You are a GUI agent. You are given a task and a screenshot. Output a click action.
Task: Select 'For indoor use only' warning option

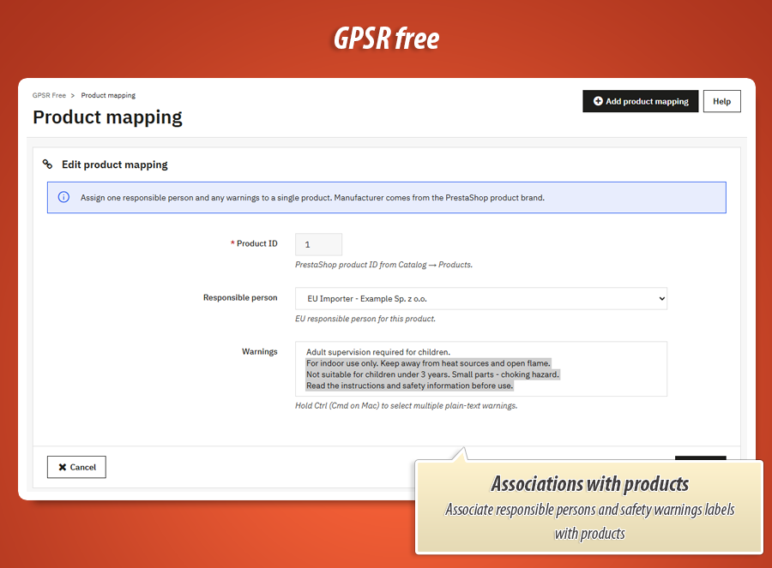click(x=428, y=363)
